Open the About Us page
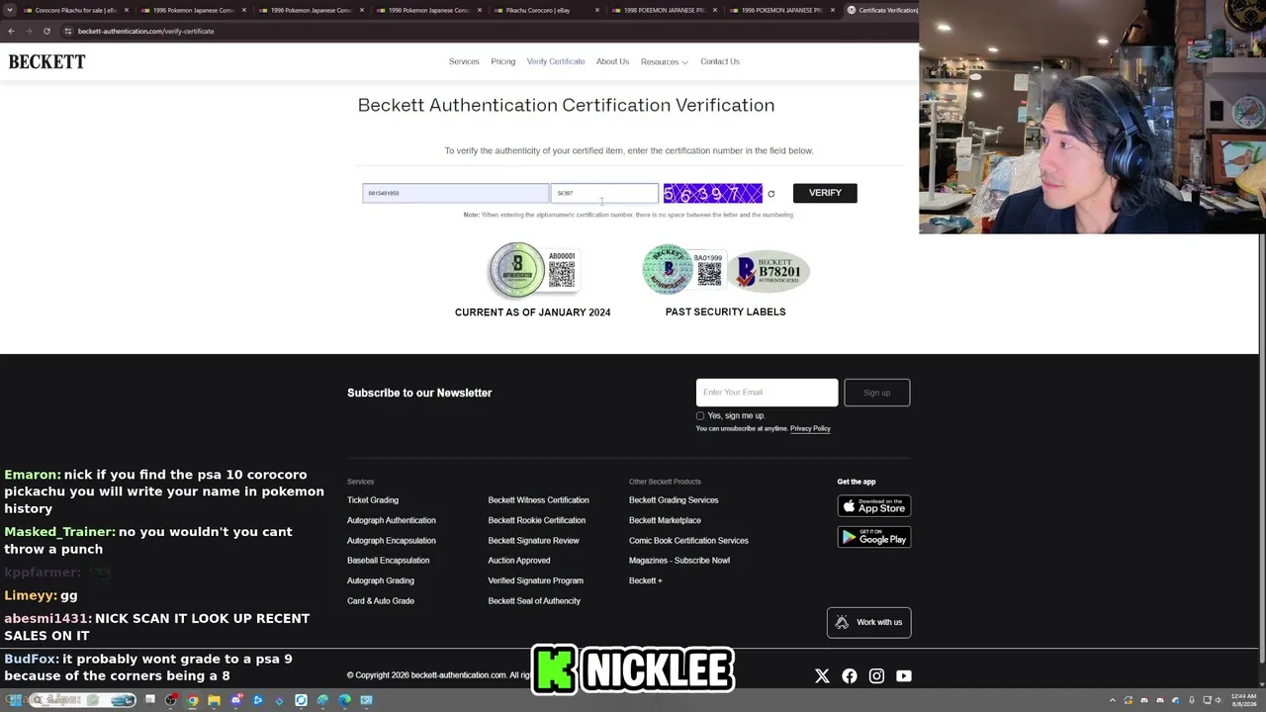 click(x=612, y=61)
